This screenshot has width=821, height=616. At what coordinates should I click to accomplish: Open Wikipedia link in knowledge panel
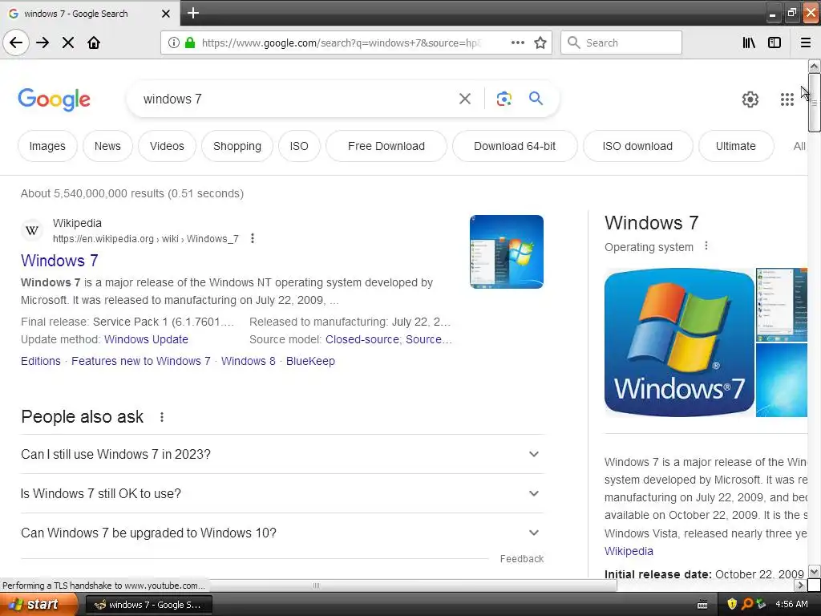(x=629, y=551)
